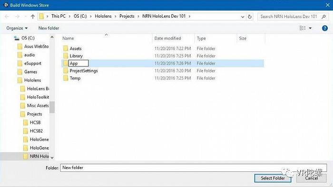The image size is (333, 187).
Task: Click the Up one level arrow
Action: [33, 16]
